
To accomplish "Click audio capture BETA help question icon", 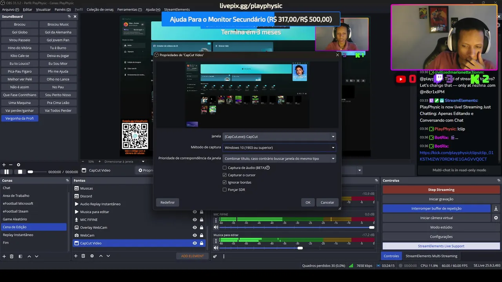I will pos(268,168).
